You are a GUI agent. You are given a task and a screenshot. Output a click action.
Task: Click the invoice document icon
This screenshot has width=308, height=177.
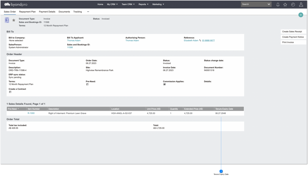coord(7,20)
